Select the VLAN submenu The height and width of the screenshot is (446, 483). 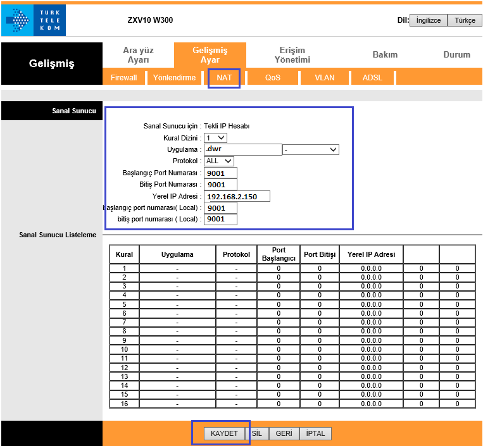[x=324, y=78]
